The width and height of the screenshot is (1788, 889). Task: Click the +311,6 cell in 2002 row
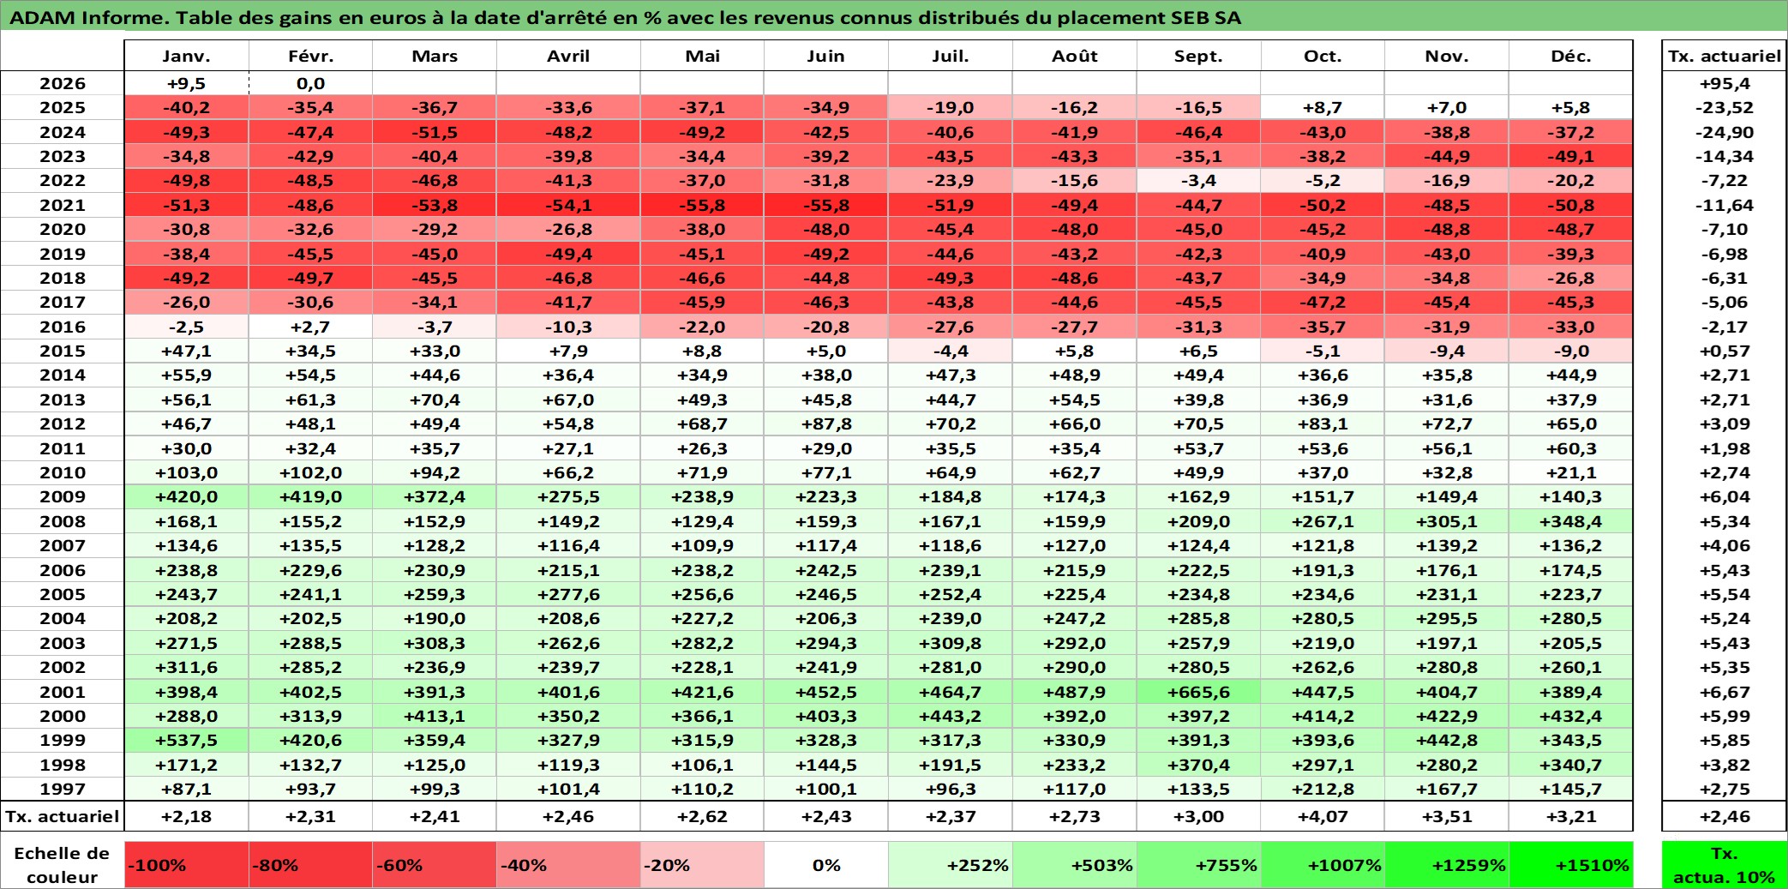tap(187, 667)
